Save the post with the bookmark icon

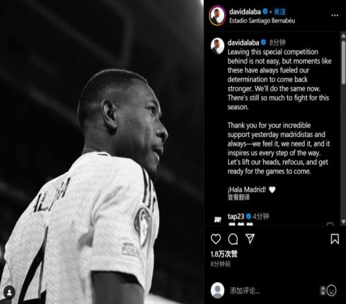point(335,239)
